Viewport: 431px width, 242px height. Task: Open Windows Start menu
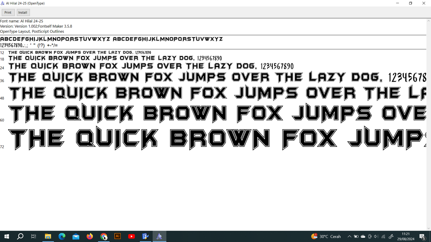point(7,236)
